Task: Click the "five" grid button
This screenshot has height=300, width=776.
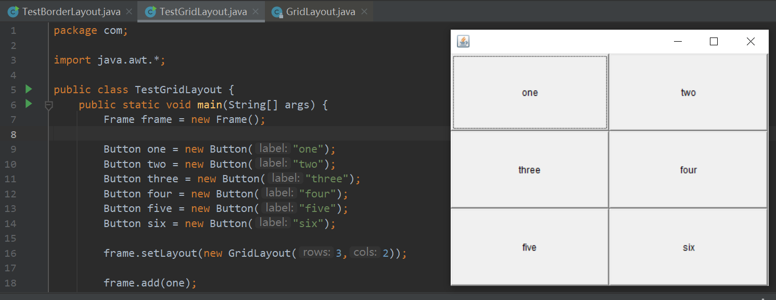Action: [529, 247]
